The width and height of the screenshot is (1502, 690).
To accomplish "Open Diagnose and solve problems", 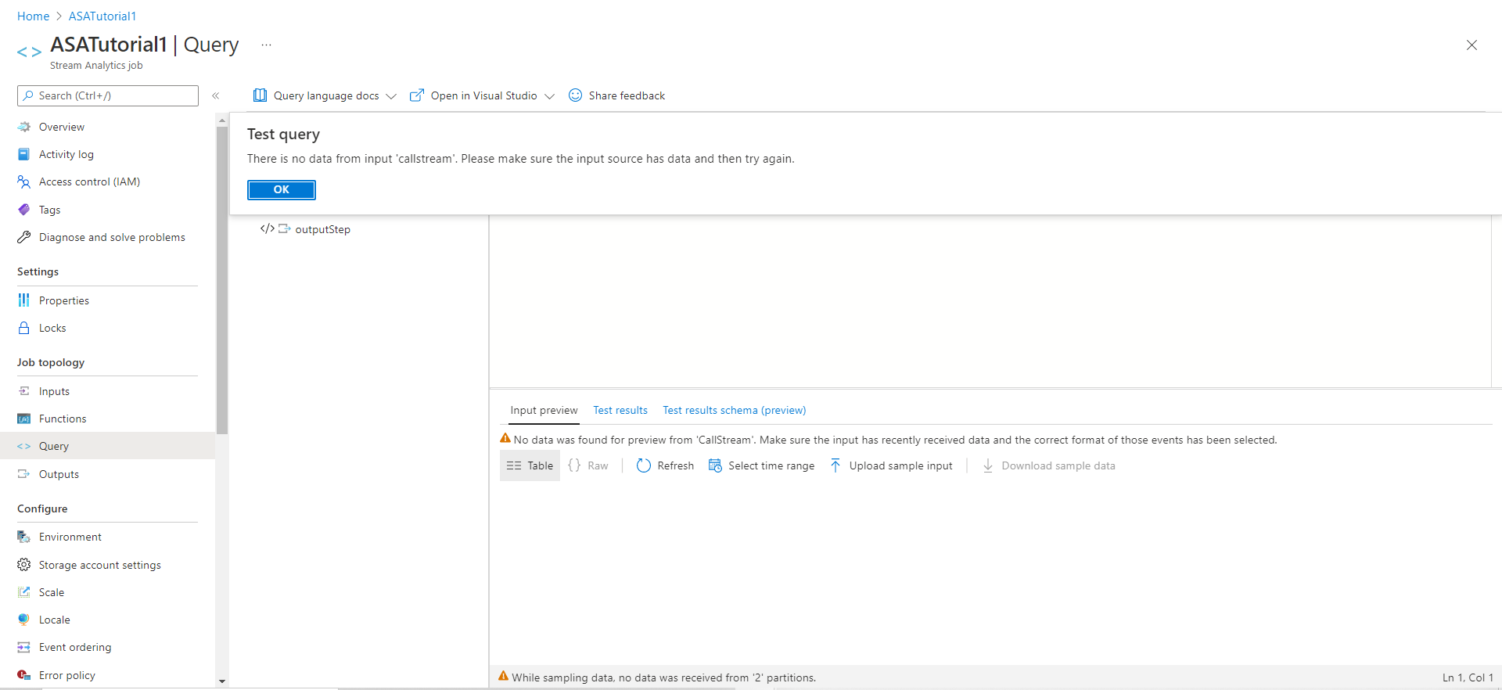I will tap(112, 237).
